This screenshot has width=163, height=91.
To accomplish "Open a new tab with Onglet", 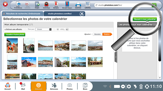I will (37, 5).
